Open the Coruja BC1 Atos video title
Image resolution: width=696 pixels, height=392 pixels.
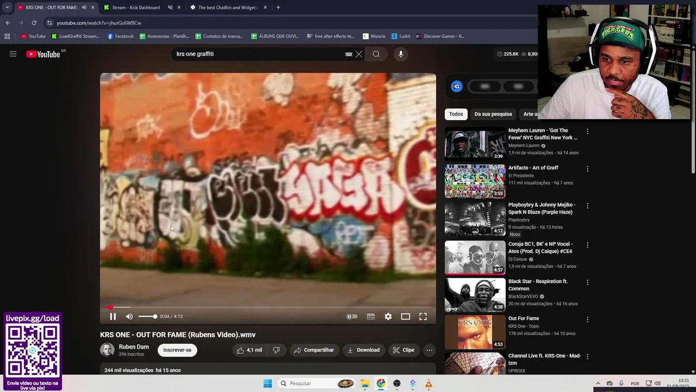[x=540, y=248]
